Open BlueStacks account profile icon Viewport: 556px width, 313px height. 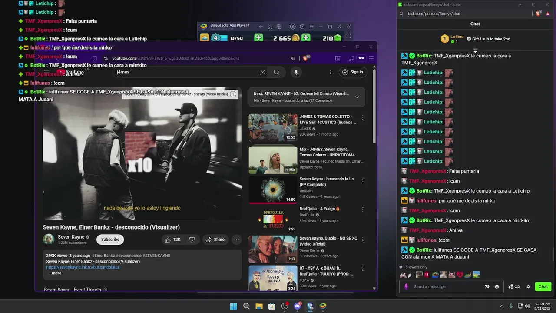(293, 27)
